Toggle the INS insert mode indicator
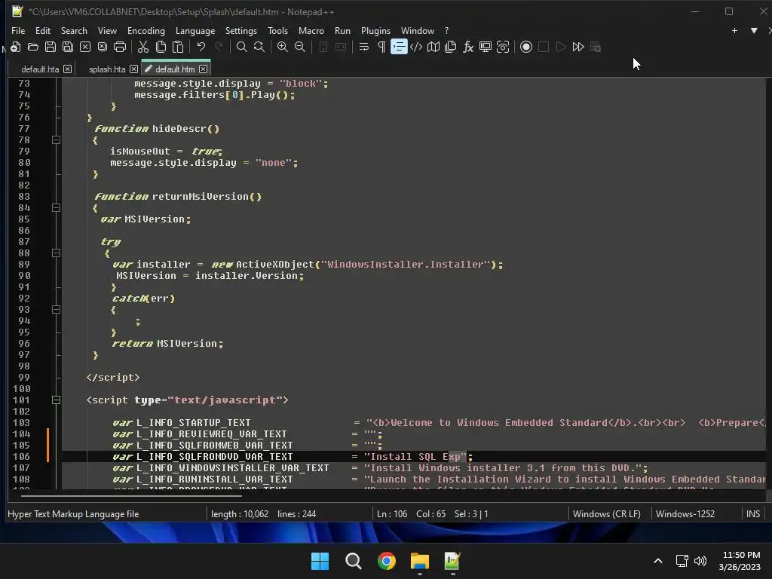 click(753, 514)
